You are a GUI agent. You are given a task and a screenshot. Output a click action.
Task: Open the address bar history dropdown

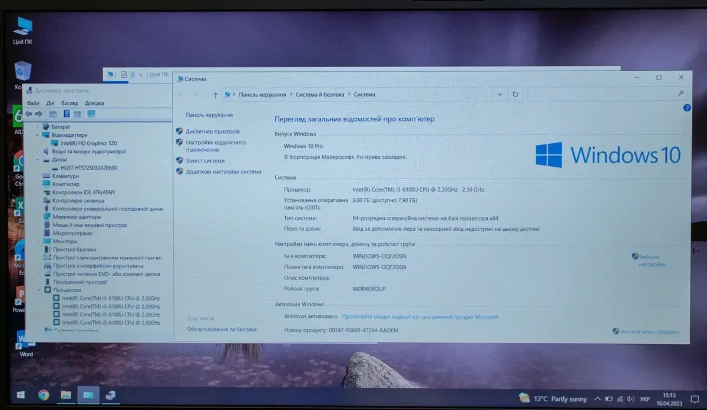pos(500,94)
